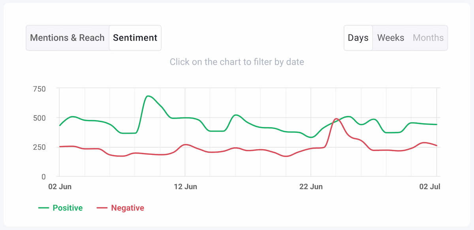The image size is (474, 230).
Task: Click the green Positive legend line marker
Action: tap(43, 208)
